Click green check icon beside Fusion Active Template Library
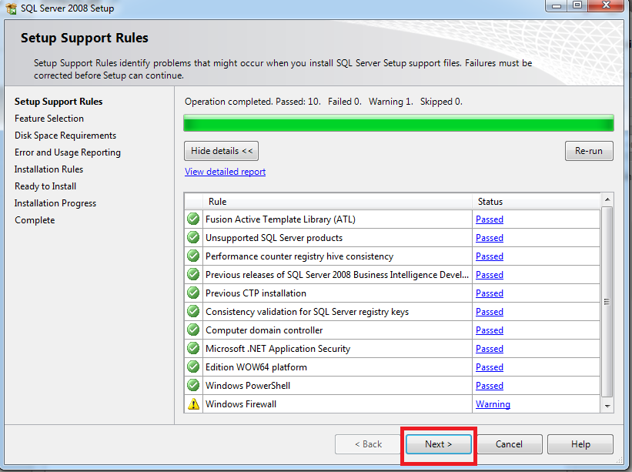 pyautogui.click(x=193, y=219)
